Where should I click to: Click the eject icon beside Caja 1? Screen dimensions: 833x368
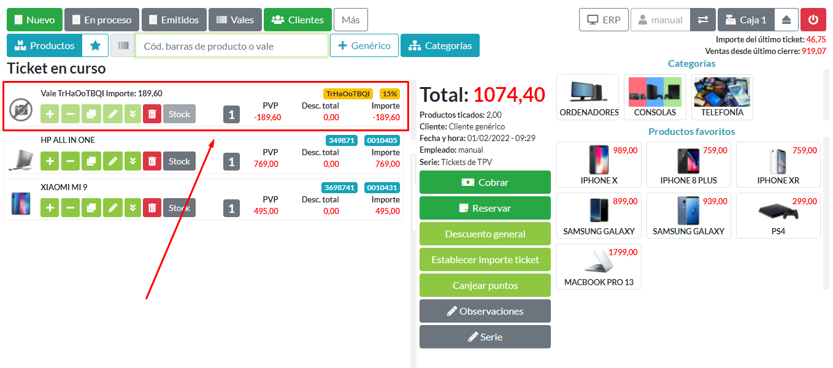pyautogui.click(x=786, y=20)
